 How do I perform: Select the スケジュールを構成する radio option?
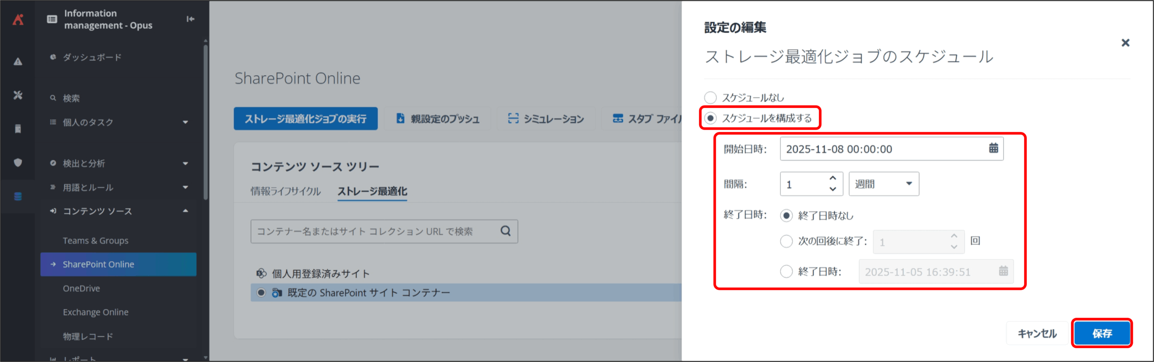(710, 118)
